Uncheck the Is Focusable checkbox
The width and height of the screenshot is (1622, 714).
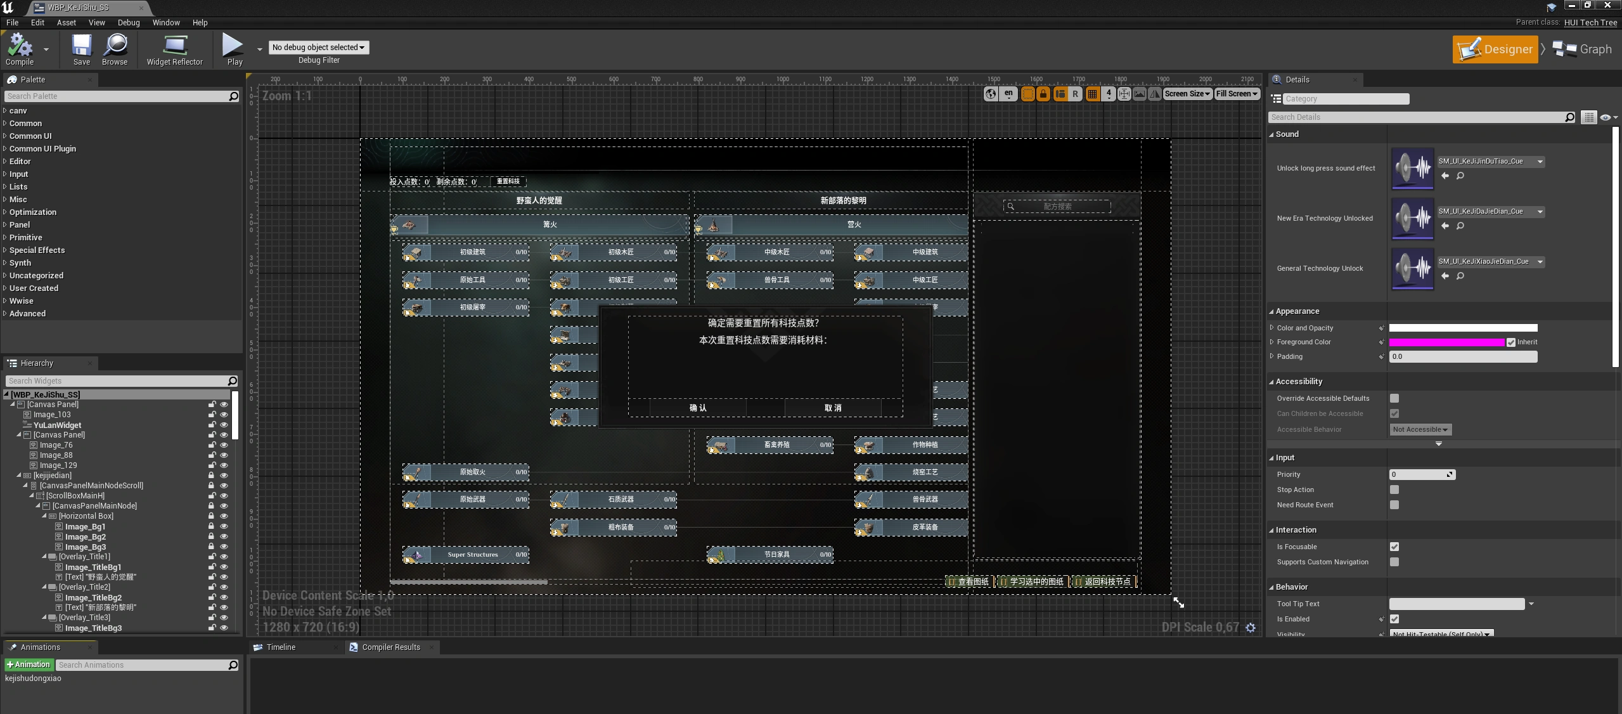[1394, 547]
